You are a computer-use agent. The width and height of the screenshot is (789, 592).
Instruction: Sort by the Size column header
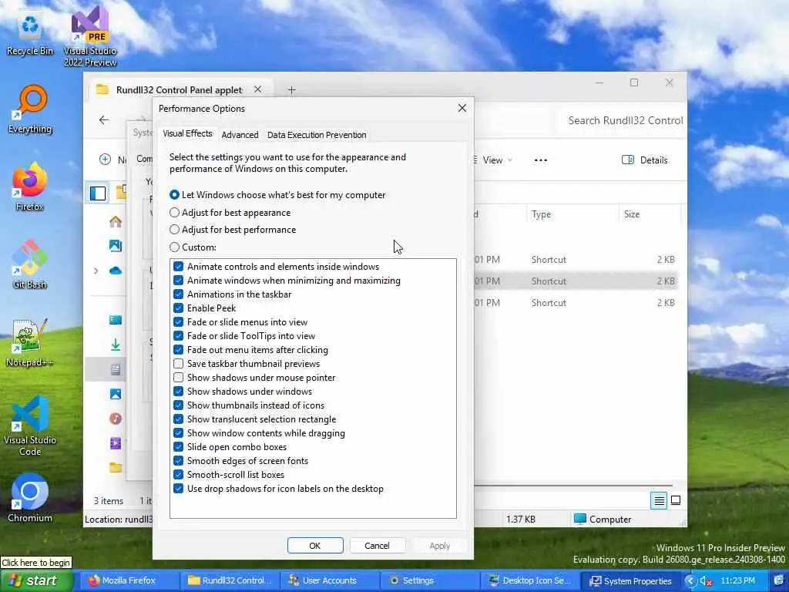pyautogui.click(x=649, y=214)
